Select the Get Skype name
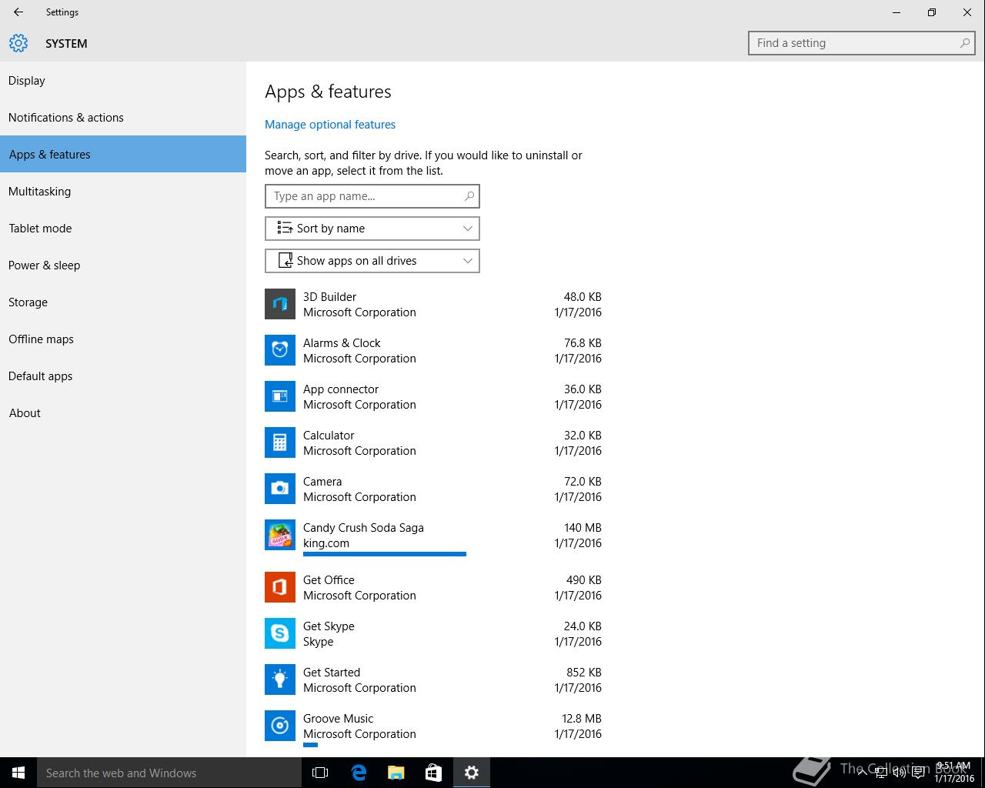 (329, 626)
